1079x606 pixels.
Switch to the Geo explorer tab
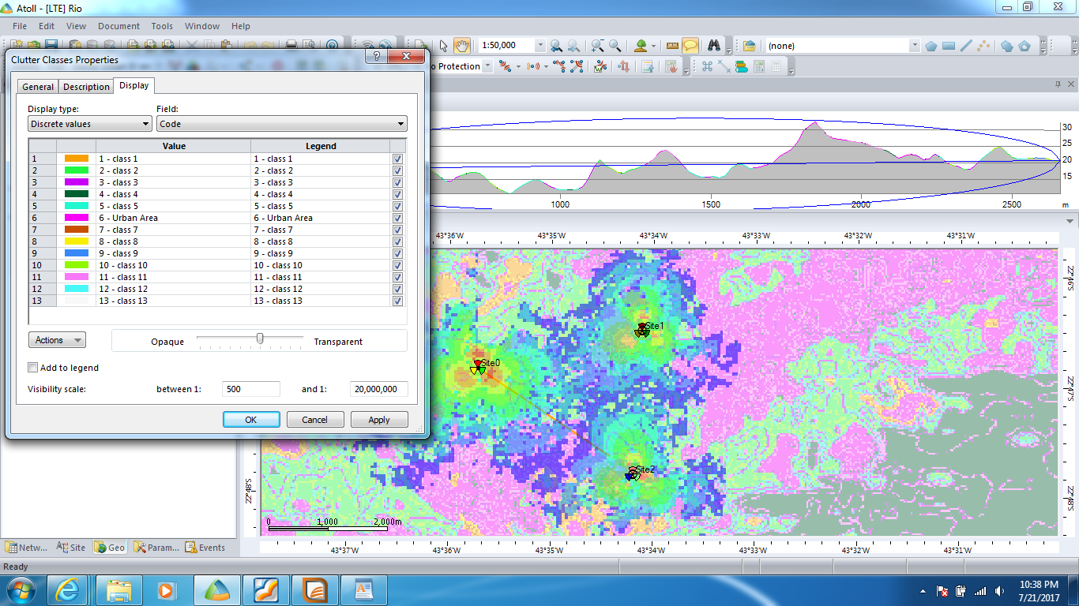pos(110,548)
